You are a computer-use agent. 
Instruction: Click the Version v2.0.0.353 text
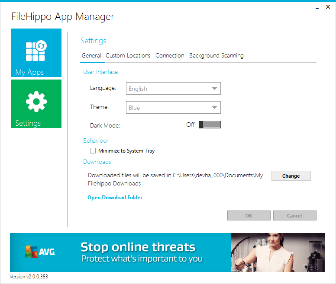click(29, 277)
